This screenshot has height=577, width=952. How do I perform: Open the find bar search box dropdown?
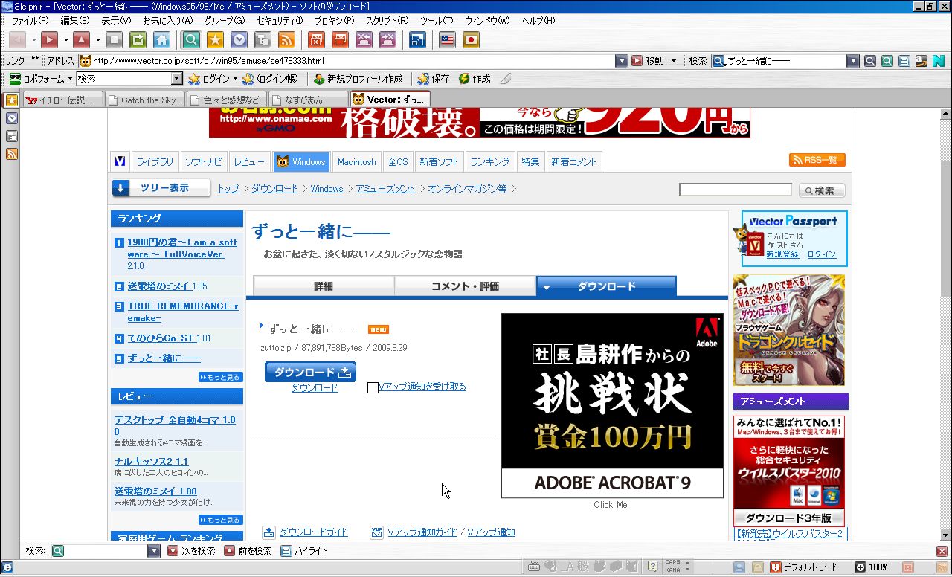(x=154, y=551)
